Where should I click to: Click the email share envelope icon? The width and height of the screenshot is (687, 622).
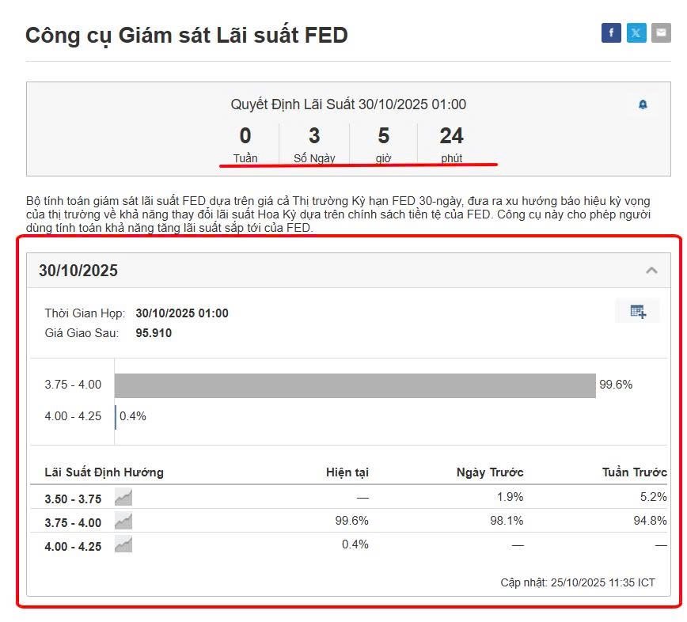(661, 32)
